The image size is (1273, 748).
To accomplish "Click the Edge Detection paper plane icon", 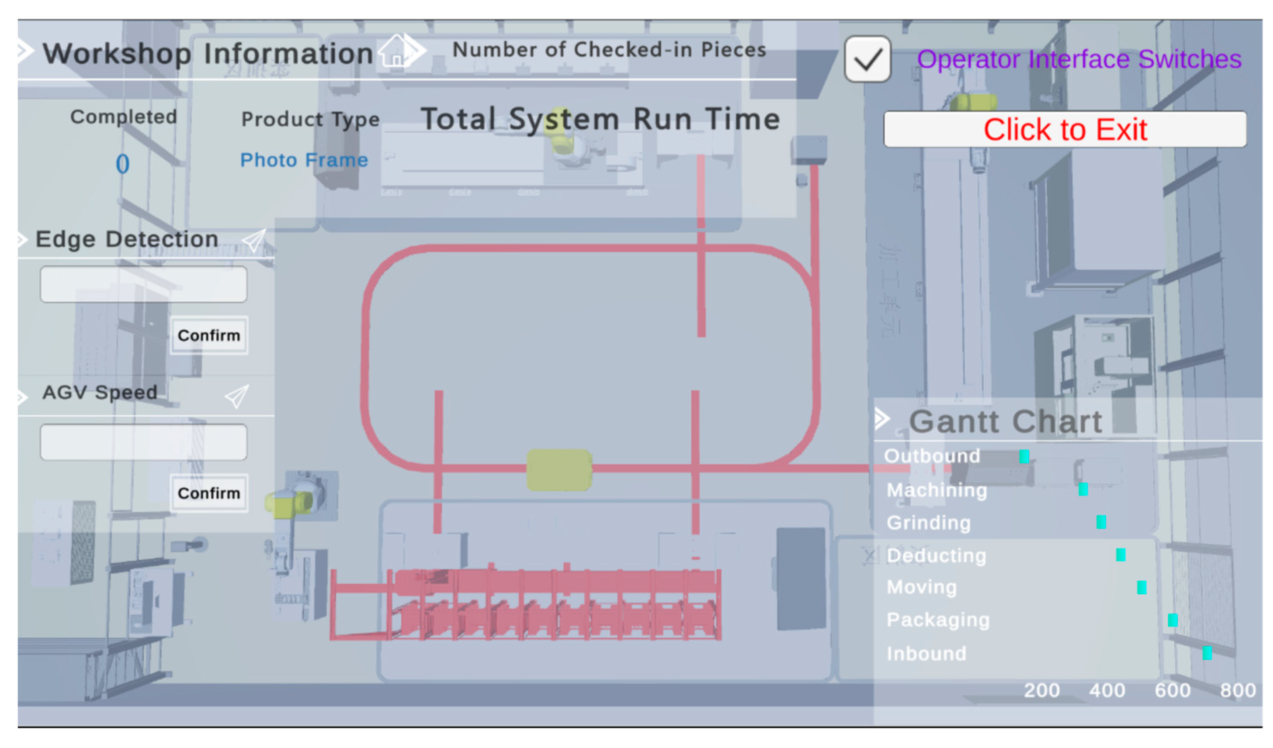I will click(254, 240).
